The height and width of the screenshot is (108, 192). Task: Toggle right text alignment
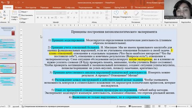(89, 18)
